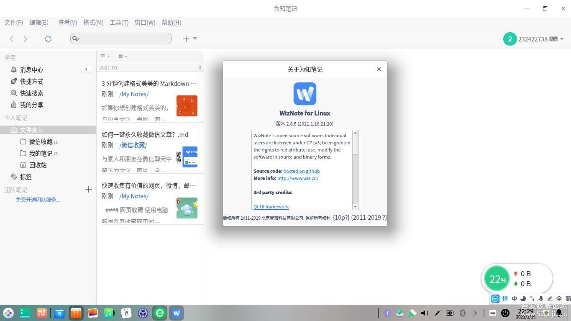Toggle half-moon full/half-width icon
This screenshot has height=321, width=571.
[x=523, y=298]
